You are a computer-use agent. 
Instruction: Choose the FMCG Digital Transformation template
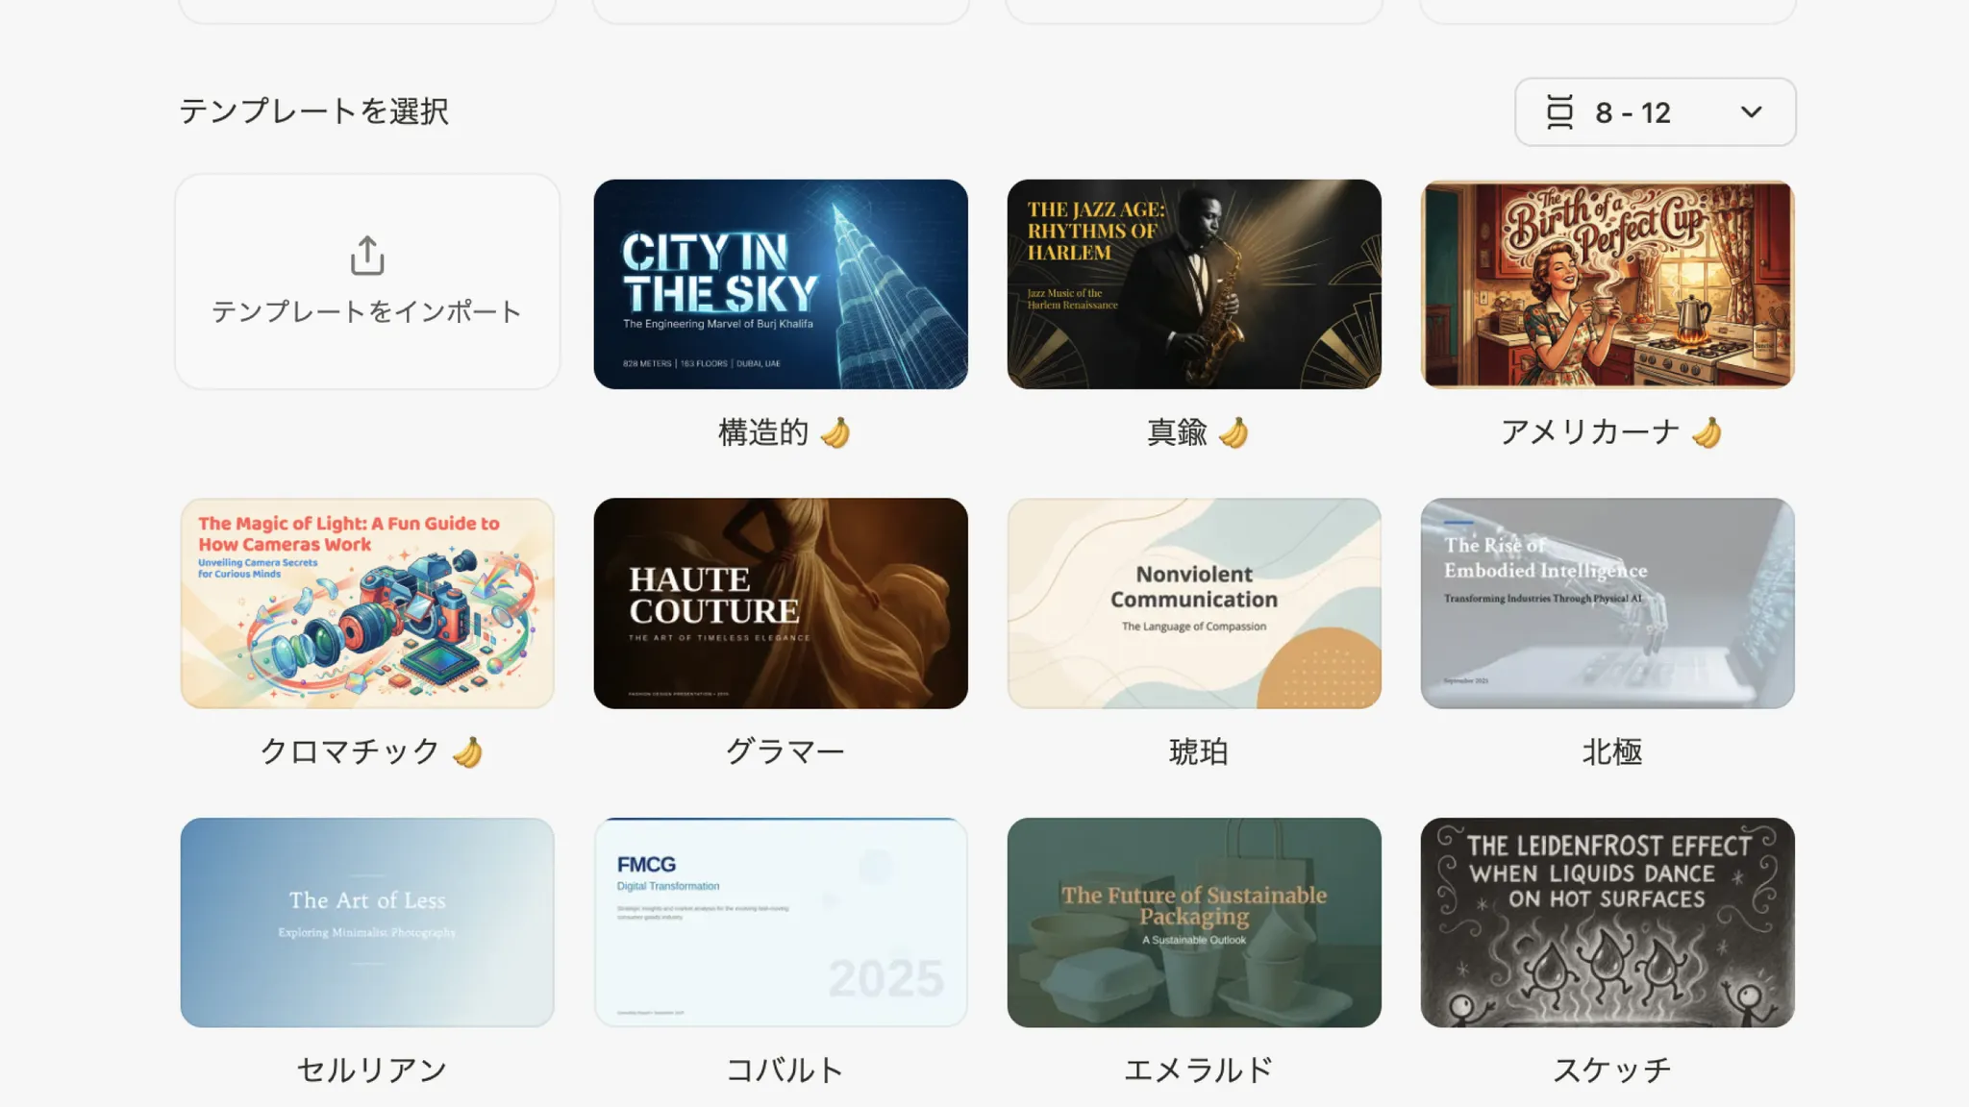coord(781,922)
